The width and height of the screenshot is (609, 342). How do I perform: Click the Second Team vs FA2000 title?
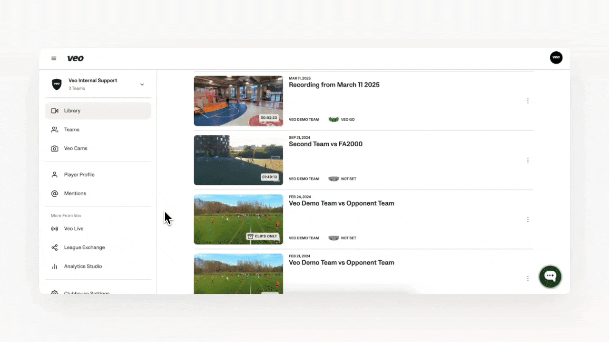tap(325, 144)
